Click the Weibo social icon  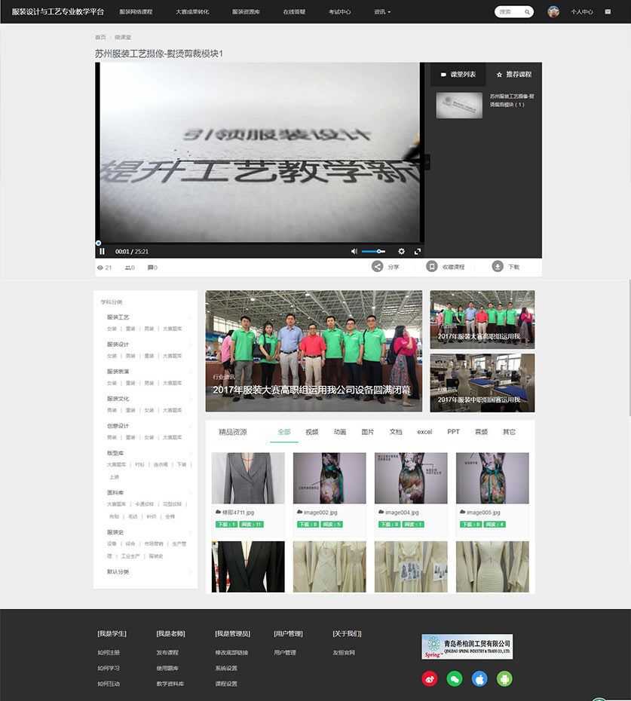[429, 679]
